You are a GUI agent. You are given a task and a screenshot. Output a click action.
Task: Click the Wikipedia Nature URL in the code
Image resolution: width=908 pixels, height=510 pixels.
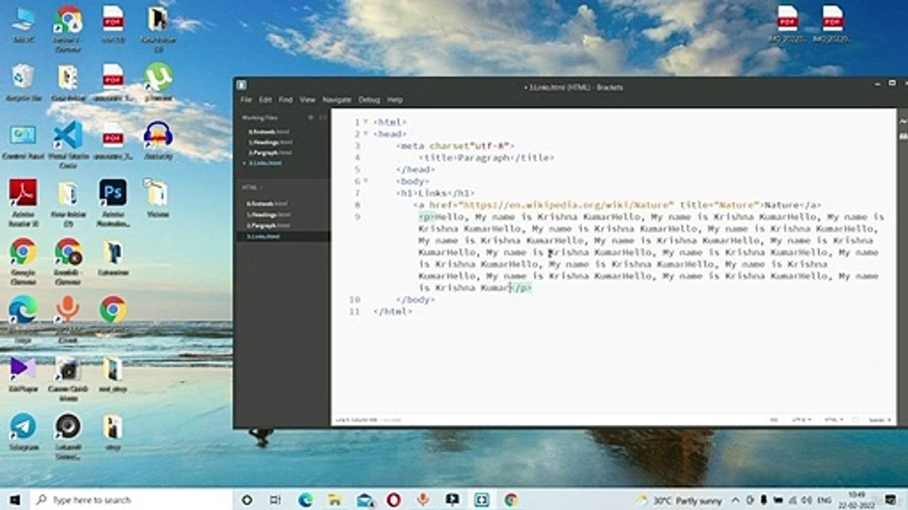pyautogui.click(x=566, y=205)
